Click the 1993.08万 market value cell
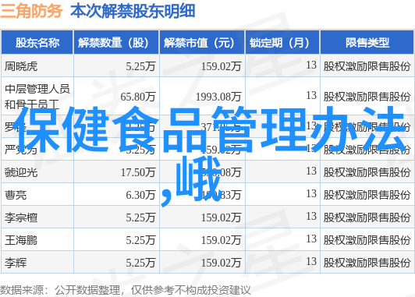 click(218, 97)
